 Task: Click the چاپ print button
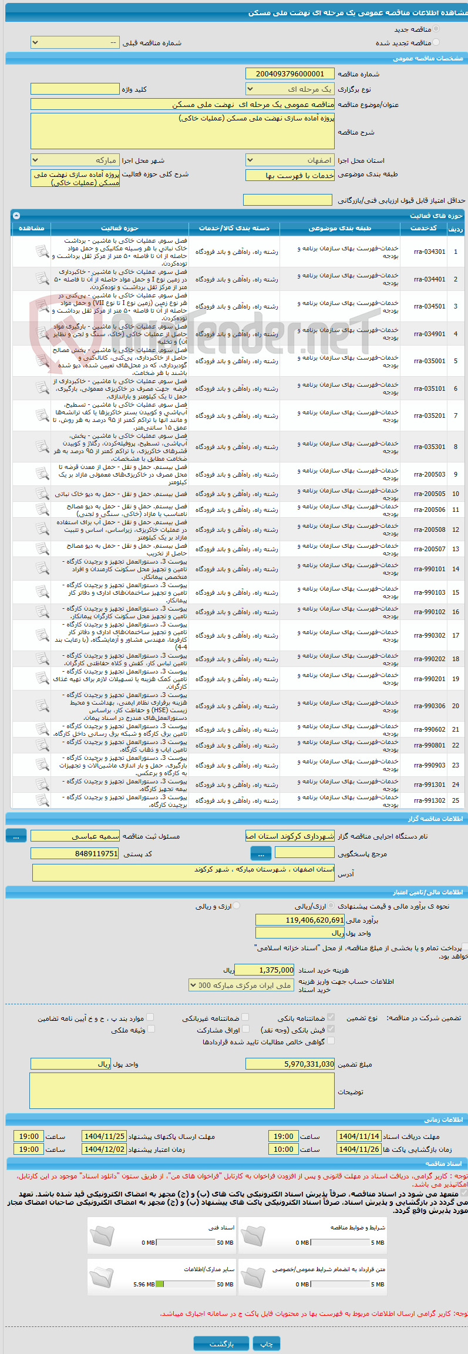(x=267, y=1343)
